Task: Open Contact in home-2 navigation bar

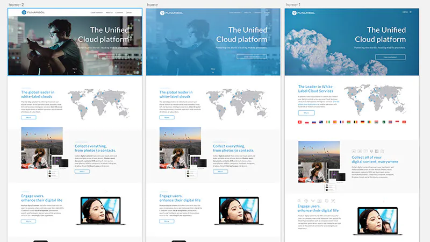Action: pyautogui.click(x=128, y=12)
